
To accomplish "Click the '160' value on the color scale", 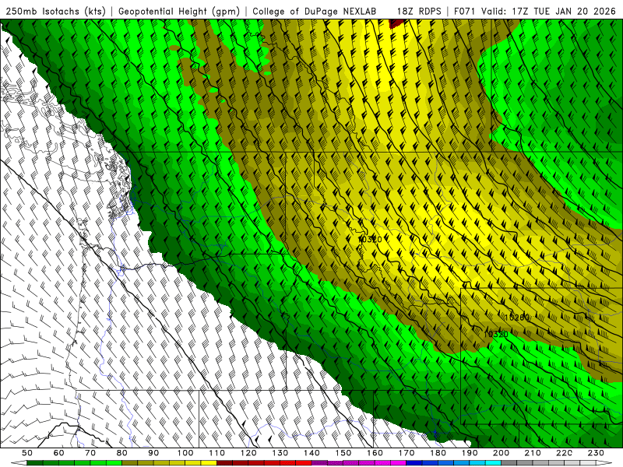I will (375, 453).
